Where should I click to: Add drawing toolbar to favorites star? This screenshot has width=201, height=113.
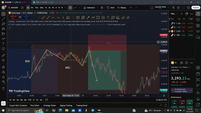tap(4, 103)
